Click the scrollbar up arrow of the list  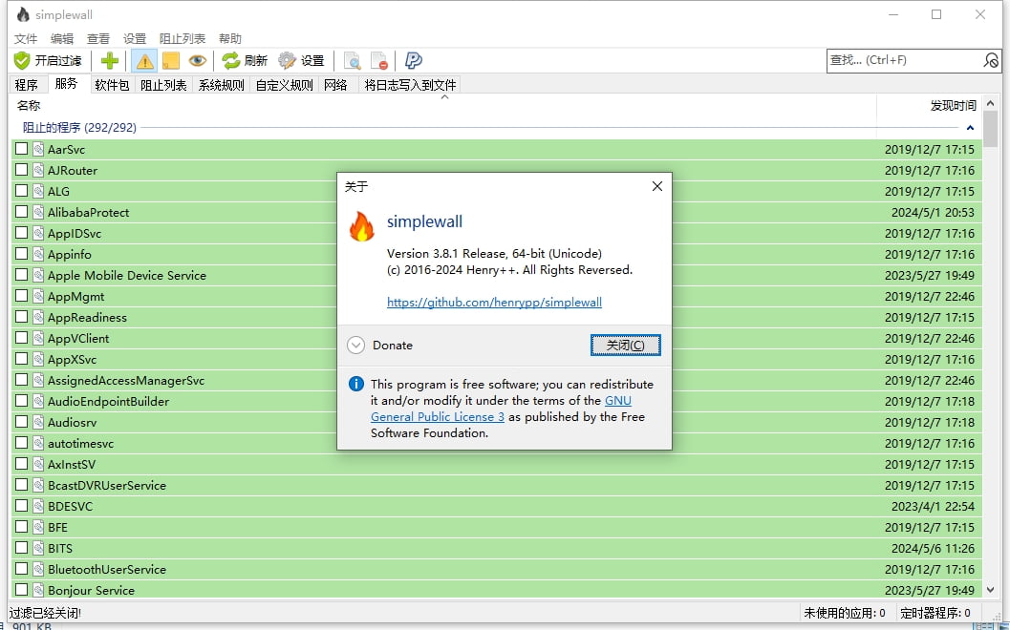[991, 103]
